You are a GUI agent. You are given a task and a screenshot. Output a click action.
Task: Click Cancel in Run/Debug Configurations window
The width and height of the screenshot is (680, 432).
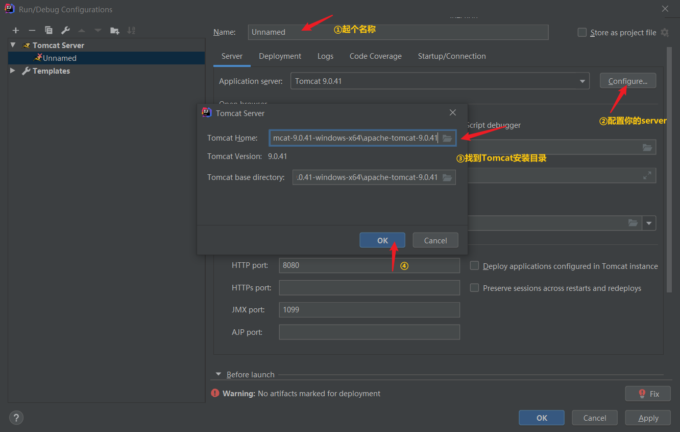click(x=595, y=418)
